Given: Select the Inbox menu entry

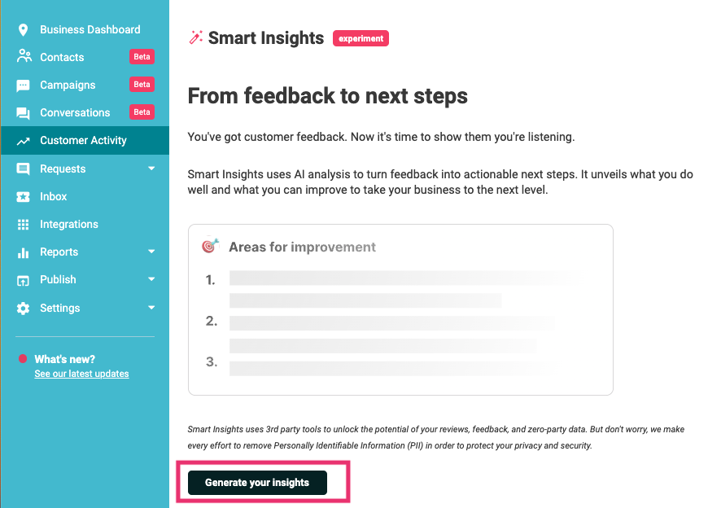Looking at the screenshot, I should (x=54, y=196).
